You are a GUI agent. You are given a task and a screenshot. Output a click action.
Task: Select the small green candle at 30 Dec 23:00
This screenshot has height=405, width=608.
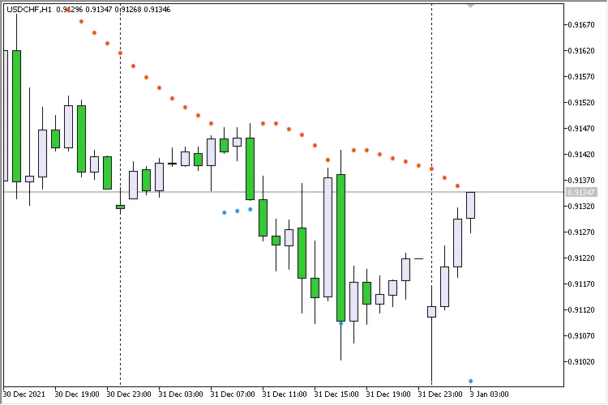coord(120,207)
